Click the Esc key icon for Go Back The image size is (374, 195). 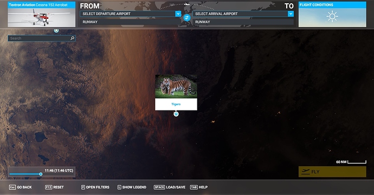tap(12, 187)
